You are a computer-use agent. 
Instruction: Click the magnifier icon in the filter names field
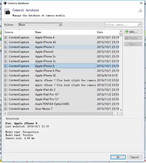[x=139, y=25]
